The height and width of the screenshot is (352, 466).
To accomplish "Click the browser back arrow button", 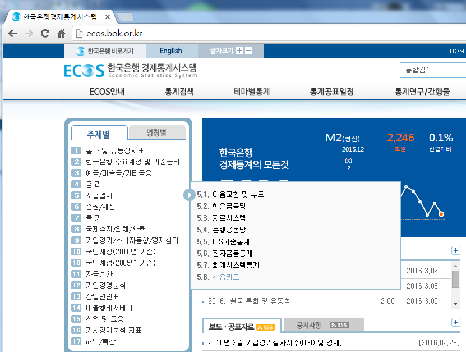I will [x=12, y=34].
